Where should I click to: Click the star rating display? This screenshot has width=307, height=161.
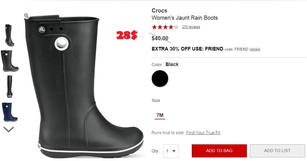click(x=165, y=27)
